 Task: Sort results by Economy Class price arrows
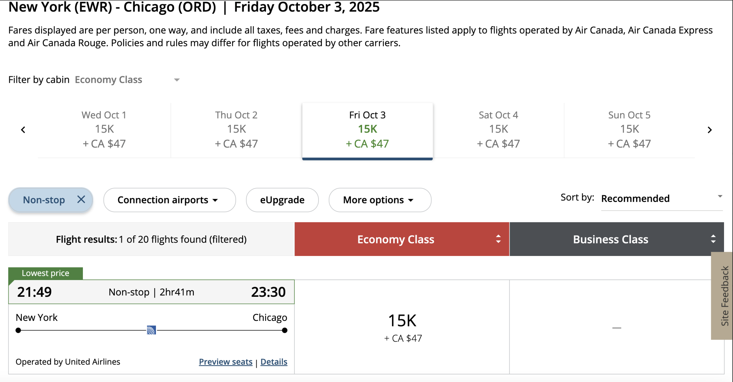(498, 239)
